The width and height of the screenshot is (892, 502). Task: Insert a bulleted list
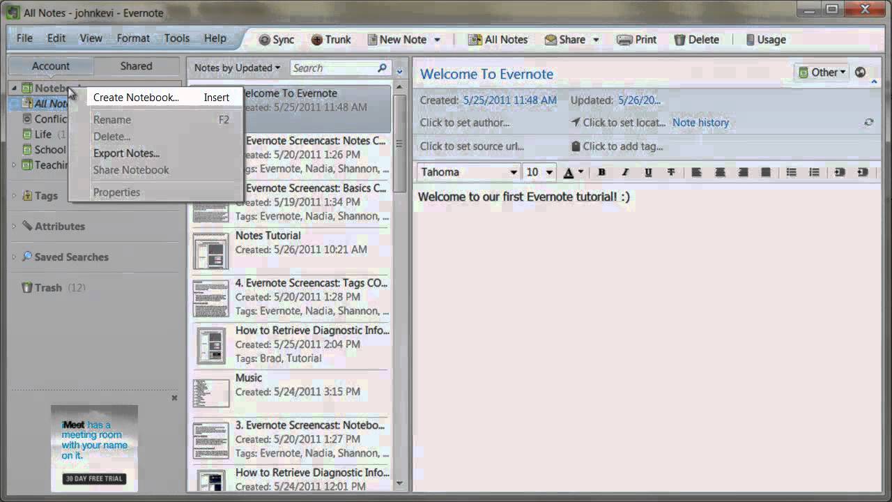click(791, 172)
